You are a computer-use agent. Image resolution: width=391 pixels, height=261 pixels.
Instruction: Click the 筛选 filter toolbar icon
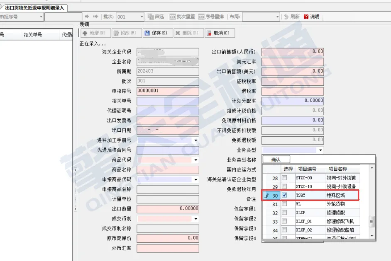pyautogui.click(x=156, y=17)
